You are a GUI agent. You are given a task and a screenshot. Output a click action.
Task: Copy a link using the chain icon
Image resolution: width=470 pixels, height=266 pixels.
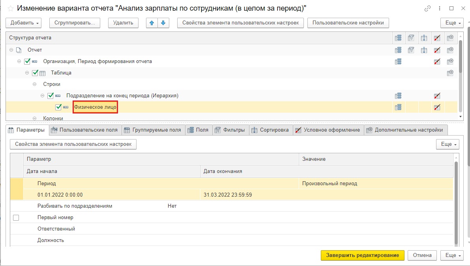pyautogui.click(x=427, y=8)
